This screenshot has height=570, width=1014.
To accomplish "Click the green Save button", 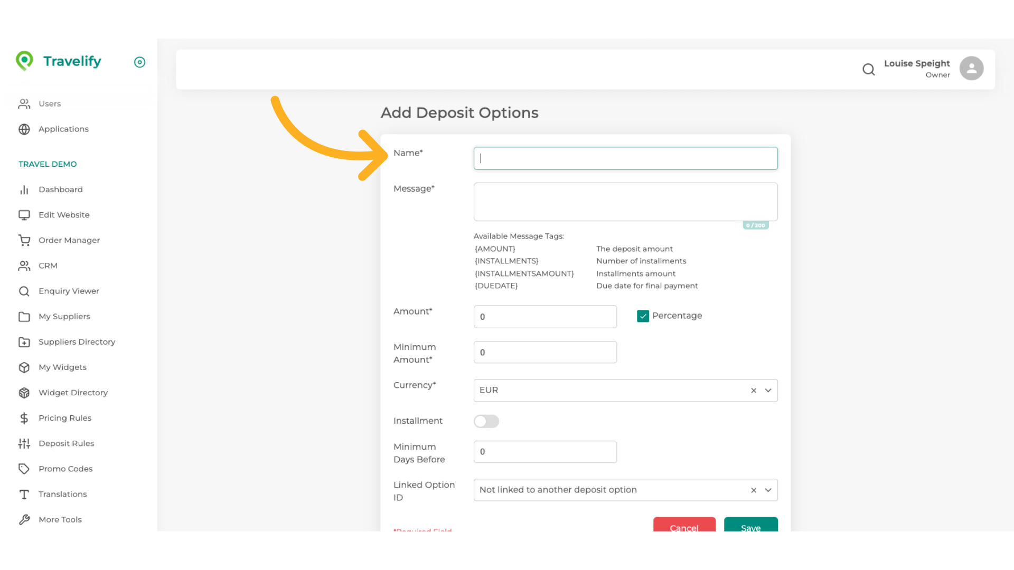I will (x=750, y=525).
